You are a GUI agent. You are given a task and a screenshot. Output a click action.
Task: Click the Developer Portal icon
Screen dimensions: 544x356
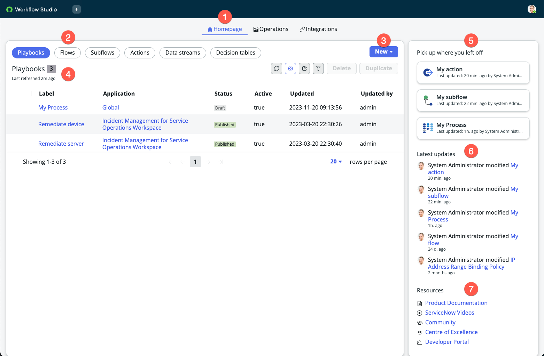click(420, 342)
